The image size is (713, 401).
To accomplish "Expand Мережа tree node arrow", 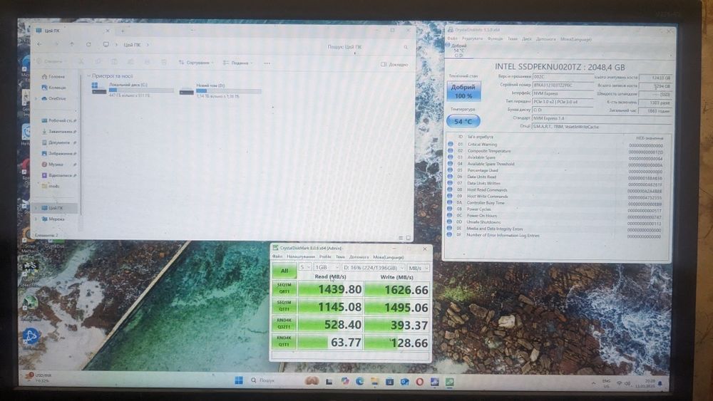I will coord(36,219).
